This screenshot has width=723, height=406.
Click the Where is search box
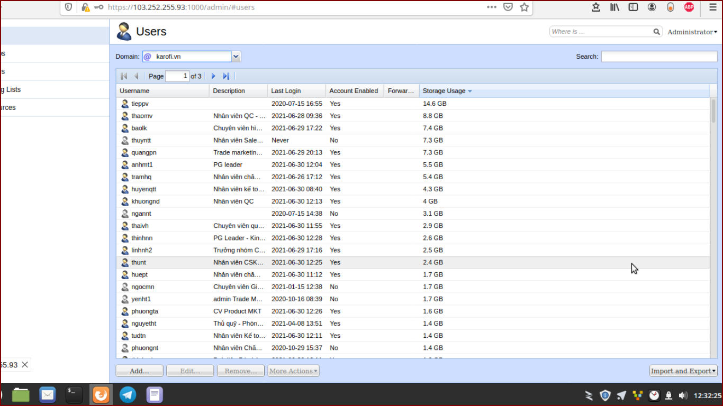pyautogui.click(x=601, y=32)
